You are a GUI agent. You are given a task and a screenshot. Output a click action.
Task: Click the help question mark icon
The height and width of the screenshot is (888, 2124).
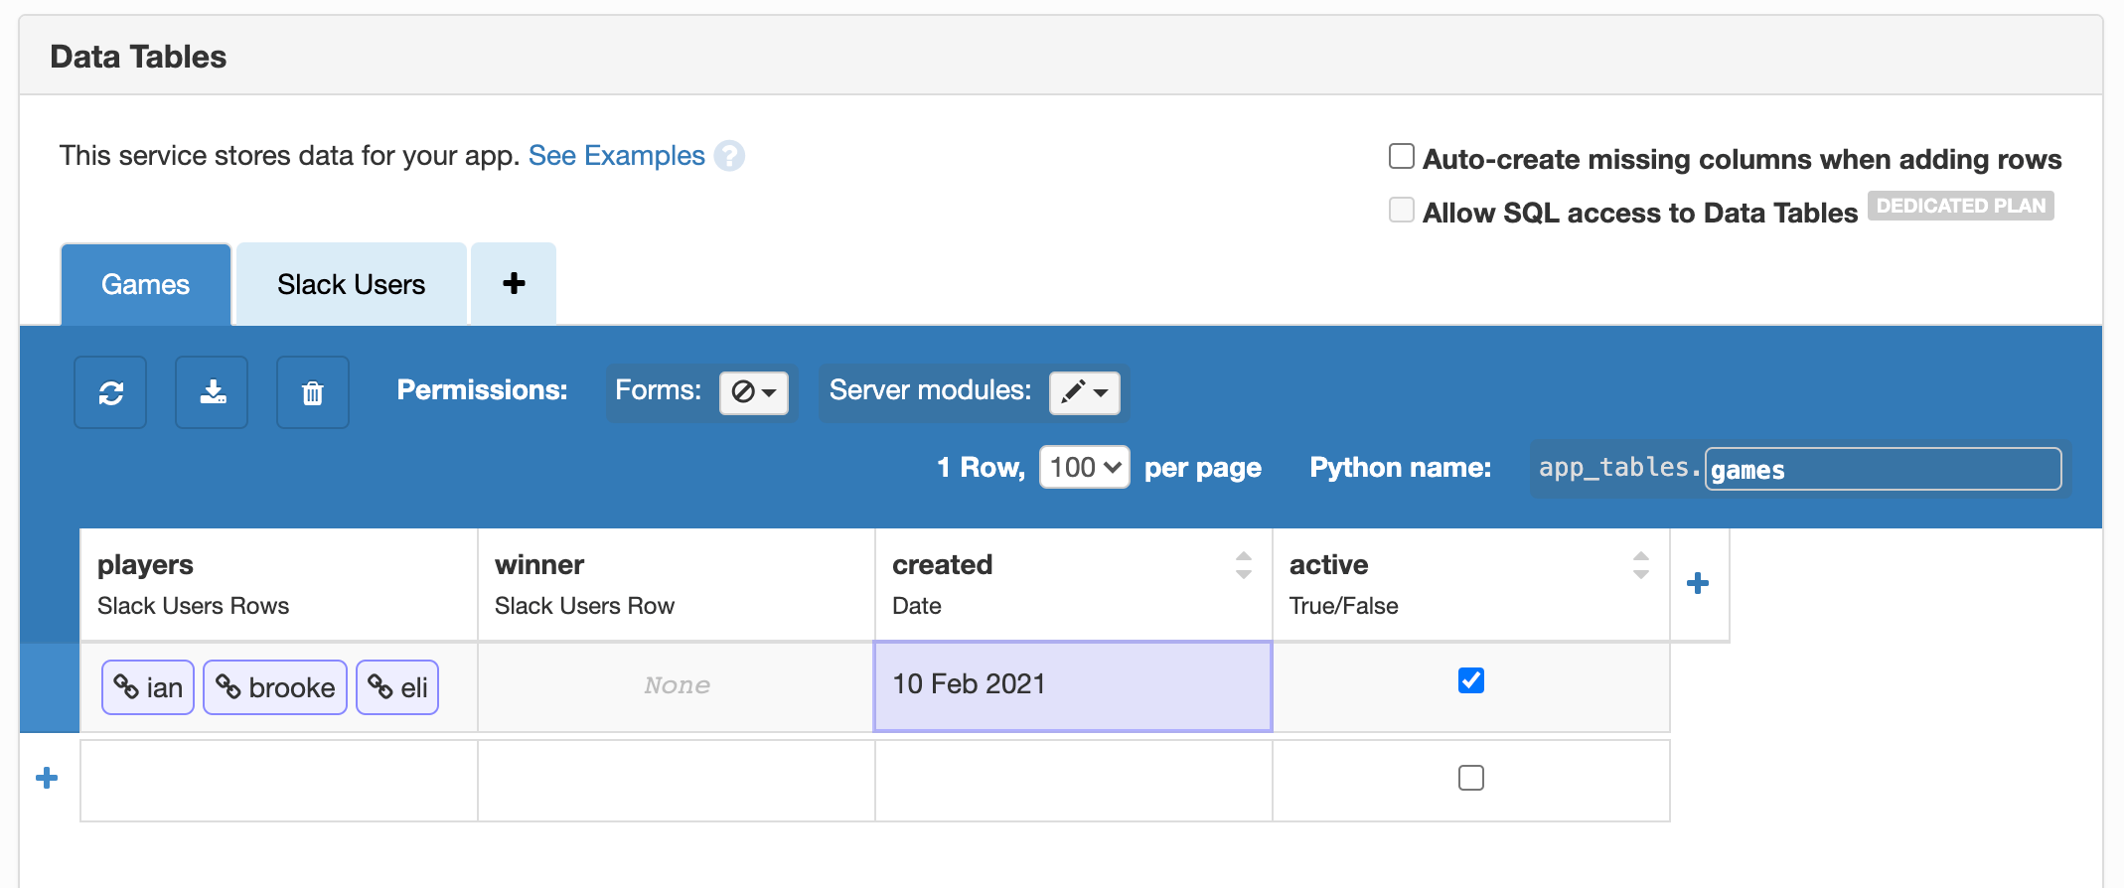[730, 156]
